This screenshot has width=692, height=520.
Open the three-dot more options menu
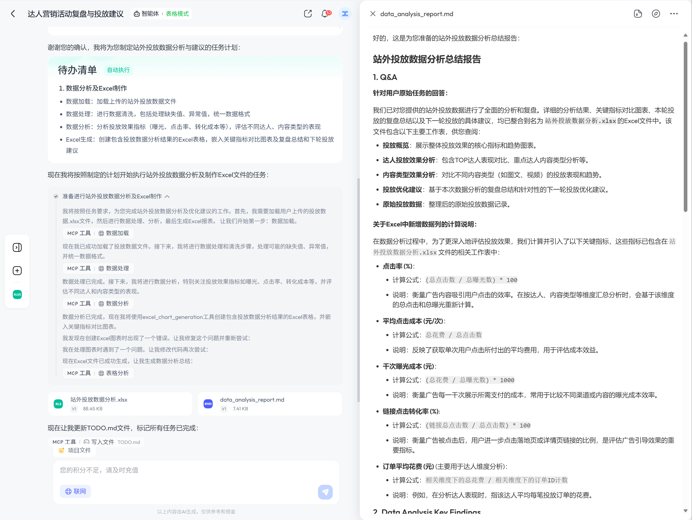[x=673, y=14]
